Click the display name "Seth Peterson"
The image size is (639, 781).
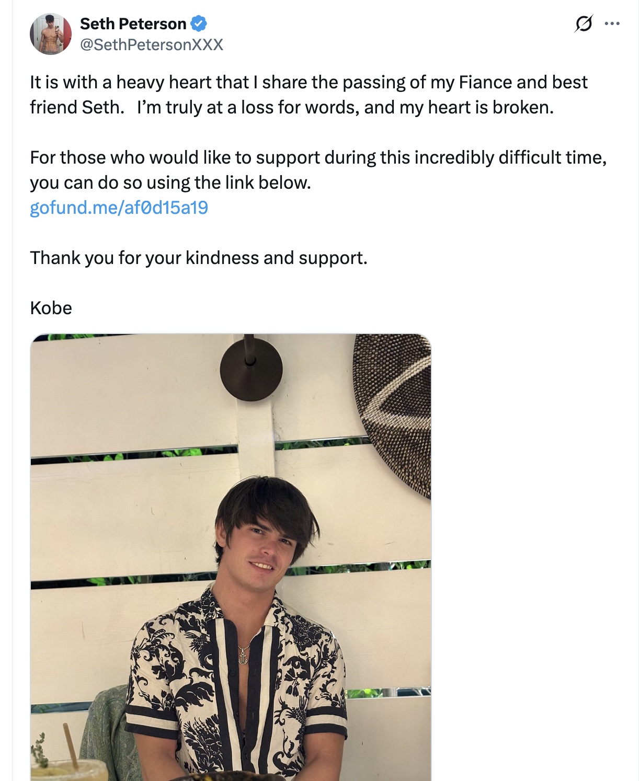tap(133, 24)
